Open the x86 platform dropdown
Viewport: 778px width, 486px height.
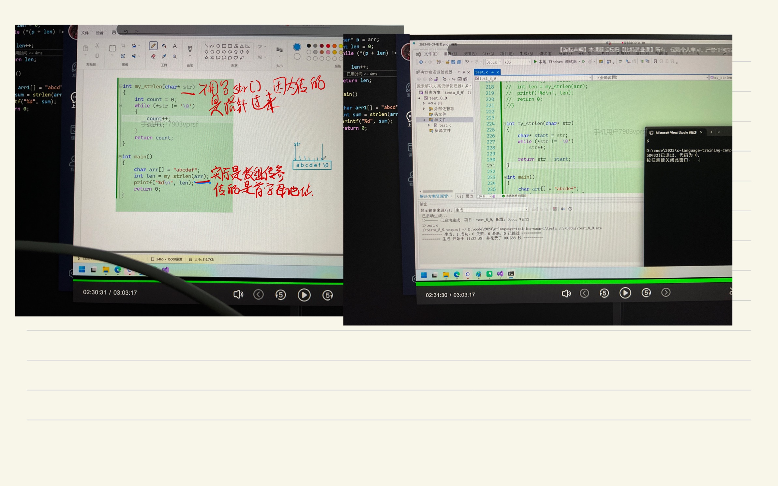(517, 62)
